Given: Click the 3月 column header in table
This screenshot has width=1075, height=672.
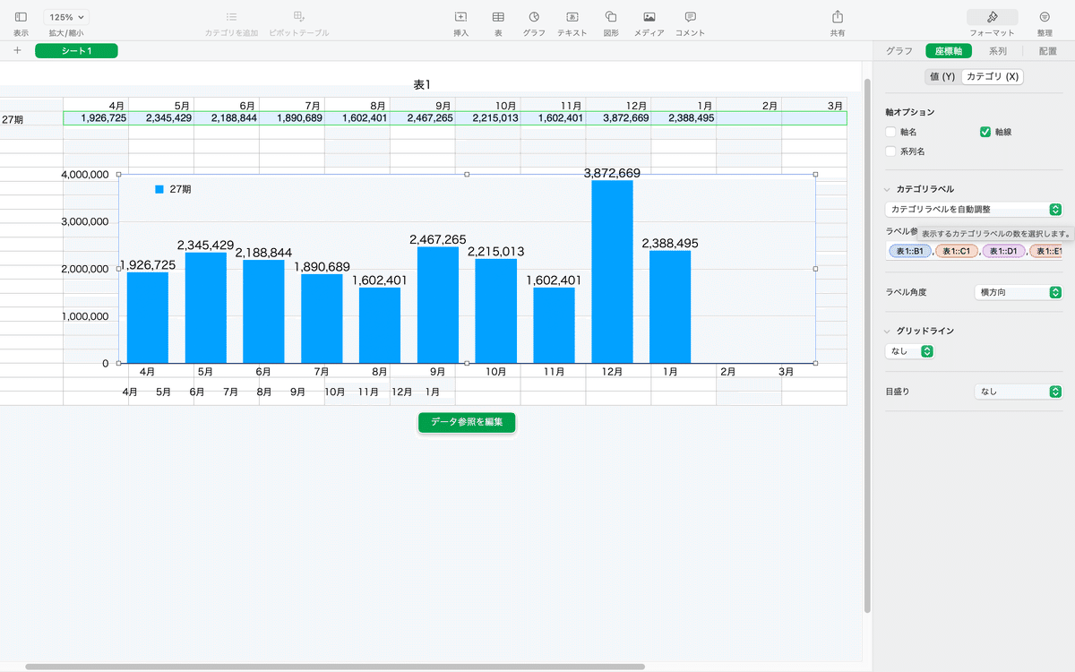Looking at the screenshot, I should point(815,105).
